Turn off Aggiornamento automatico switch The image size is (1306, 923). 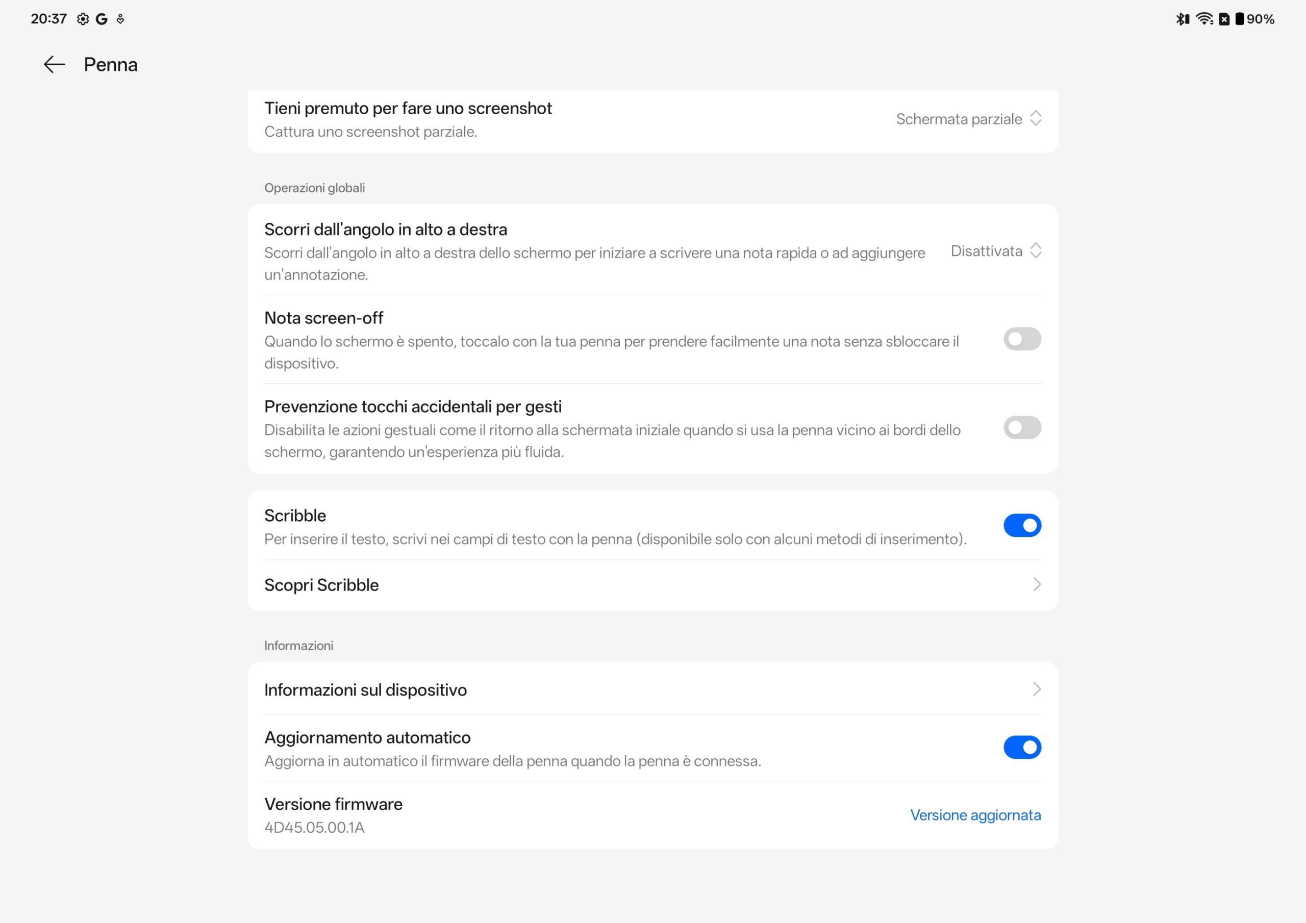pyautogui.click(x=1022, y=747)
